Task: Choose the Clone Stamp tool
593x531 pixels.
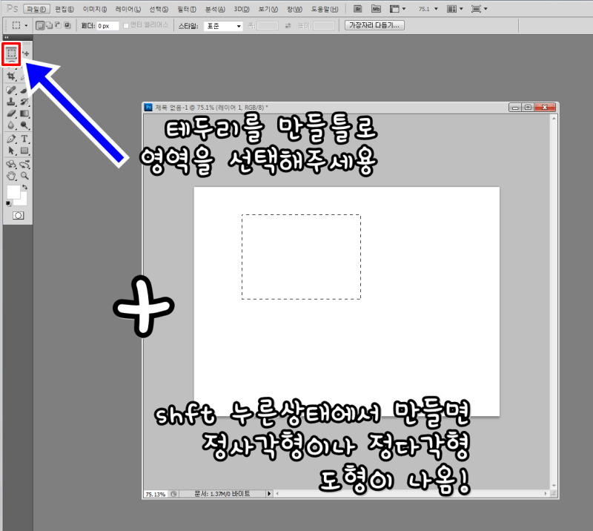Action: coord(11,102)
